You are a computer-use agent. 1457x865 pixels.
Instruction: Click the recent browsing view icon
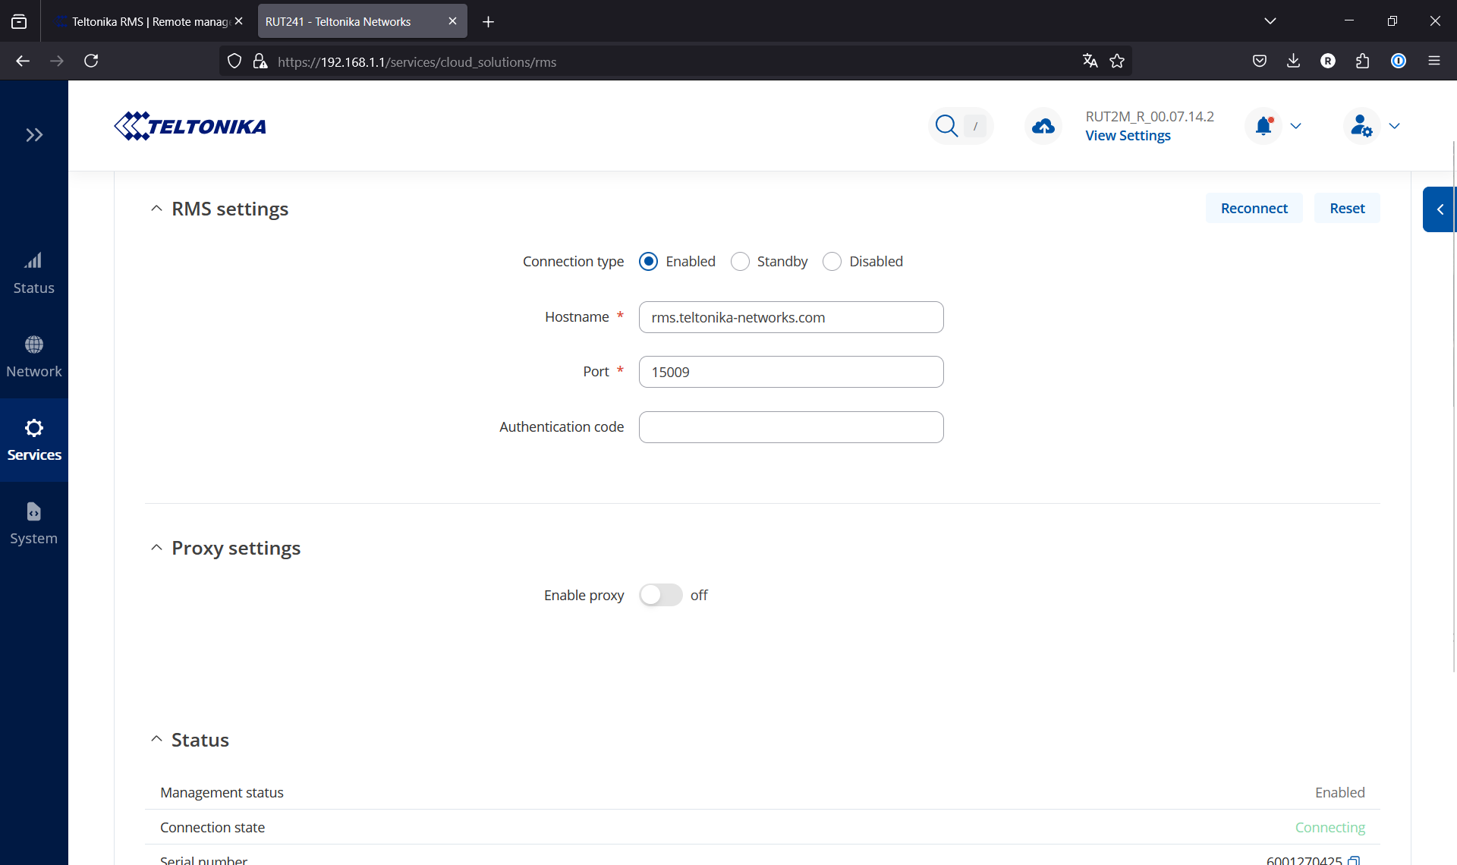(x=19, y=22)
